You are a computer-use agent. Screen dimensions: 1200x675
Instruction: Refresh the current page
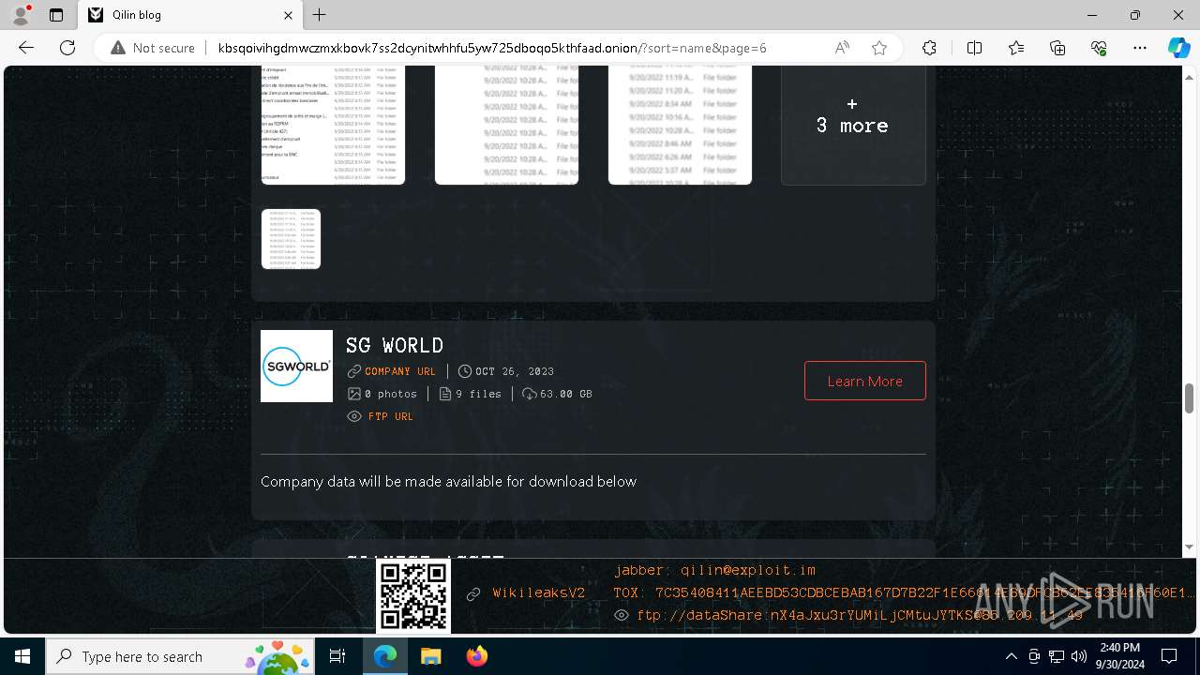(67, 48)
